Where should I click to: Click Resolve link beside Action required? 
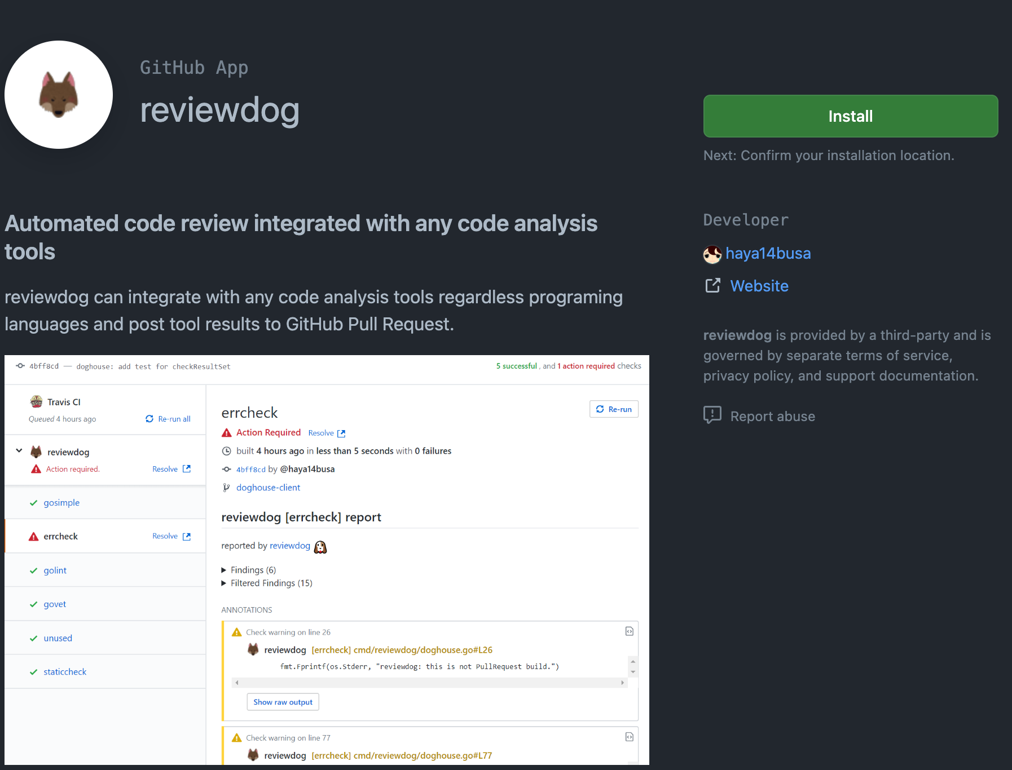tap(165, 469)
